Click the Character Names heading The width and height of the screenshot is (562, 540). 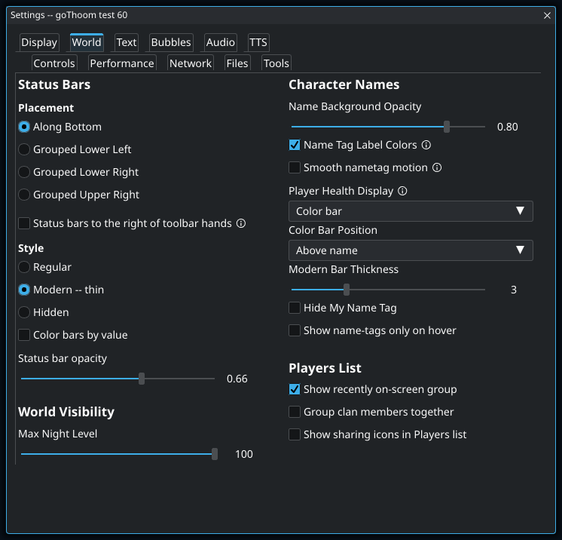344,84
